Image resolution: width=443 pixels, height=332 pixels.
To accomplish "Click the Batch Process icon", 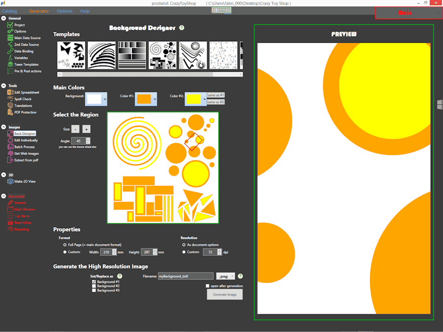I will pos(10,147).
